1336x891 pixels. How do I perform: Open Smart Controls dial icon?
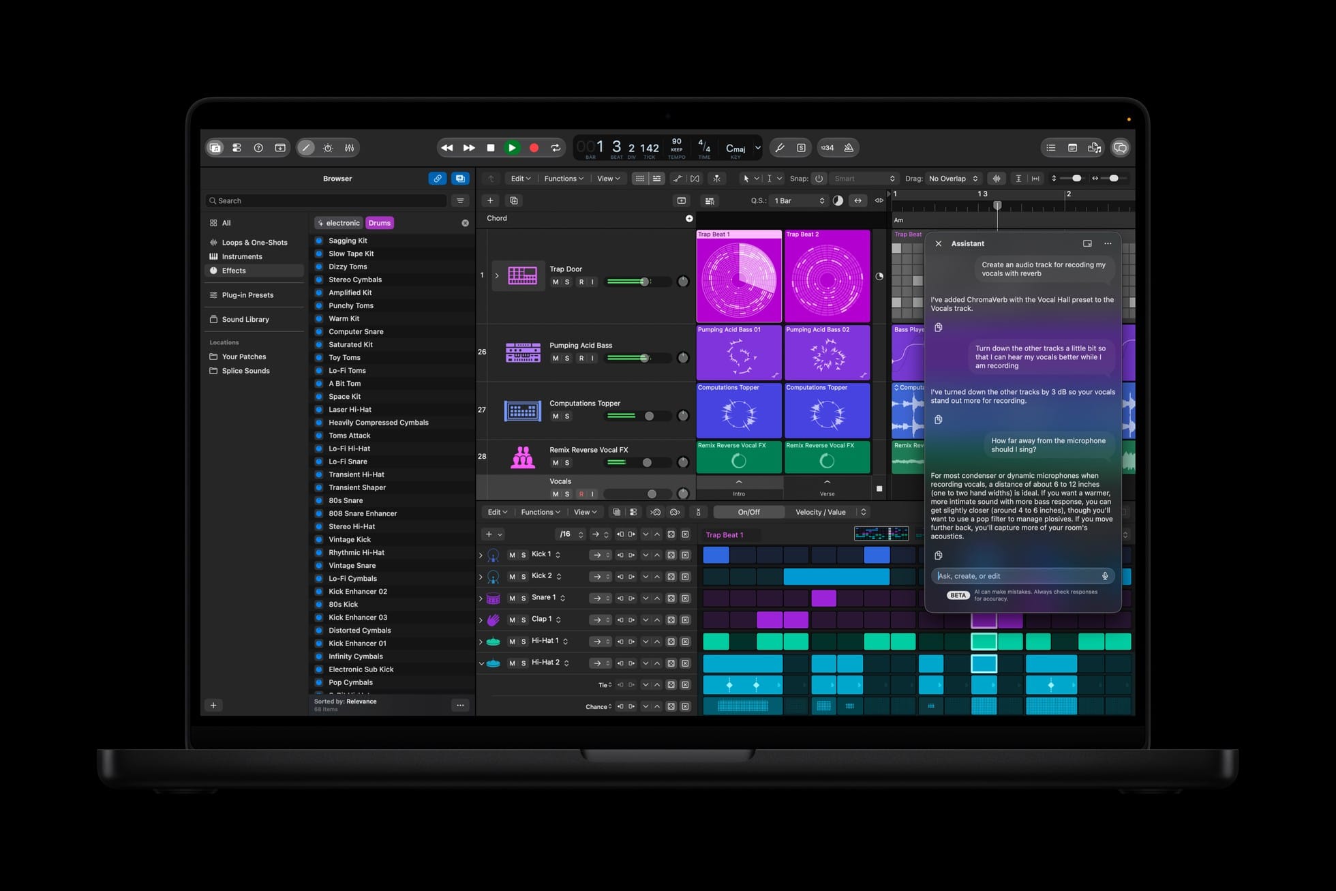tap(328, 148)
